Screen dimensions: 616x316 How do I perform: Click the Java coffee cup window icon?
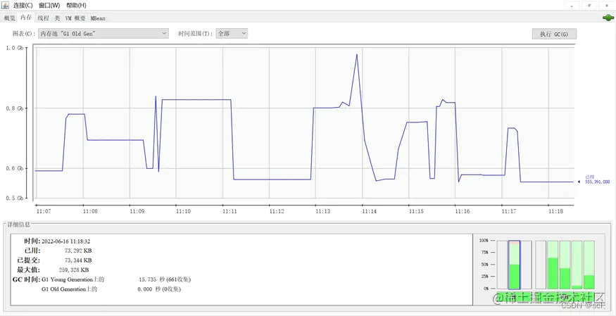(5, 5)
